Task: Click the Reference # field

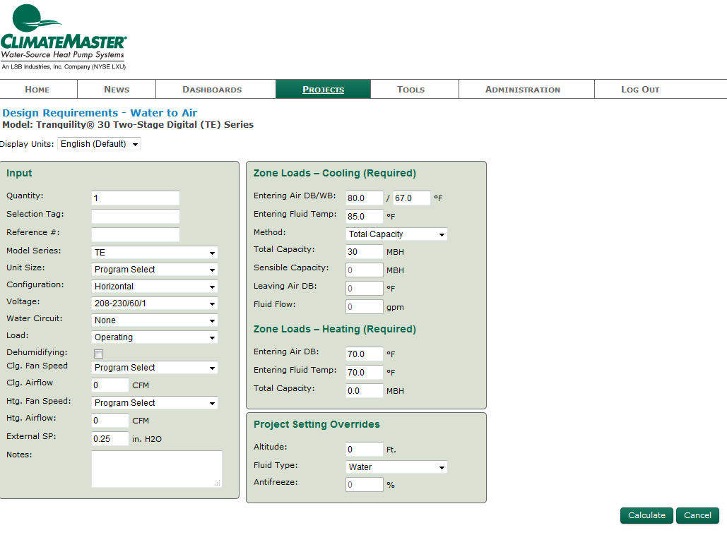Action: [x=136, y=234]
